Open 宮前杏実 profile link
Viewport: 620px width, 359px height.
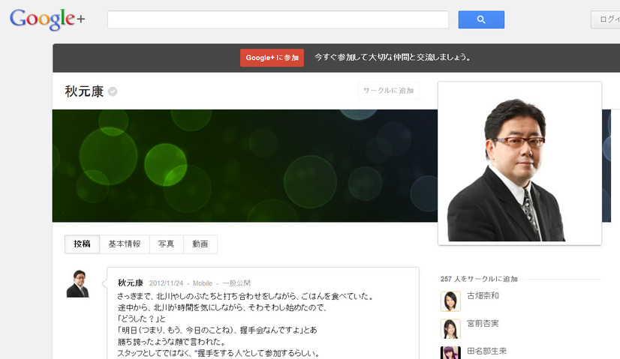(x=483, y=323)
